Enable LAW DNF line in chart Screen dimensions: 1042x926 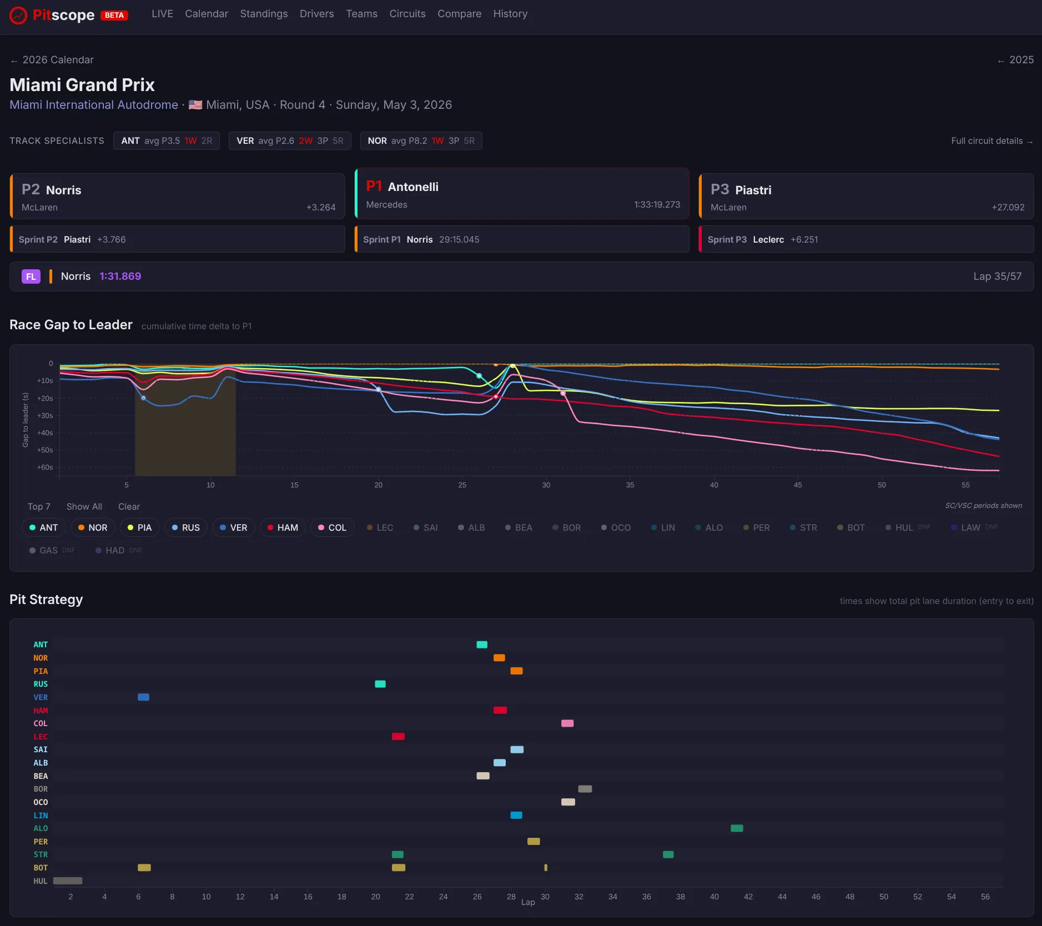click(974, 527)
